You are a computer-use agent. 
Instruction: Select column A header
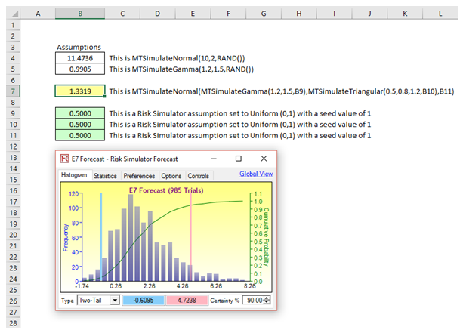(38, 14)
